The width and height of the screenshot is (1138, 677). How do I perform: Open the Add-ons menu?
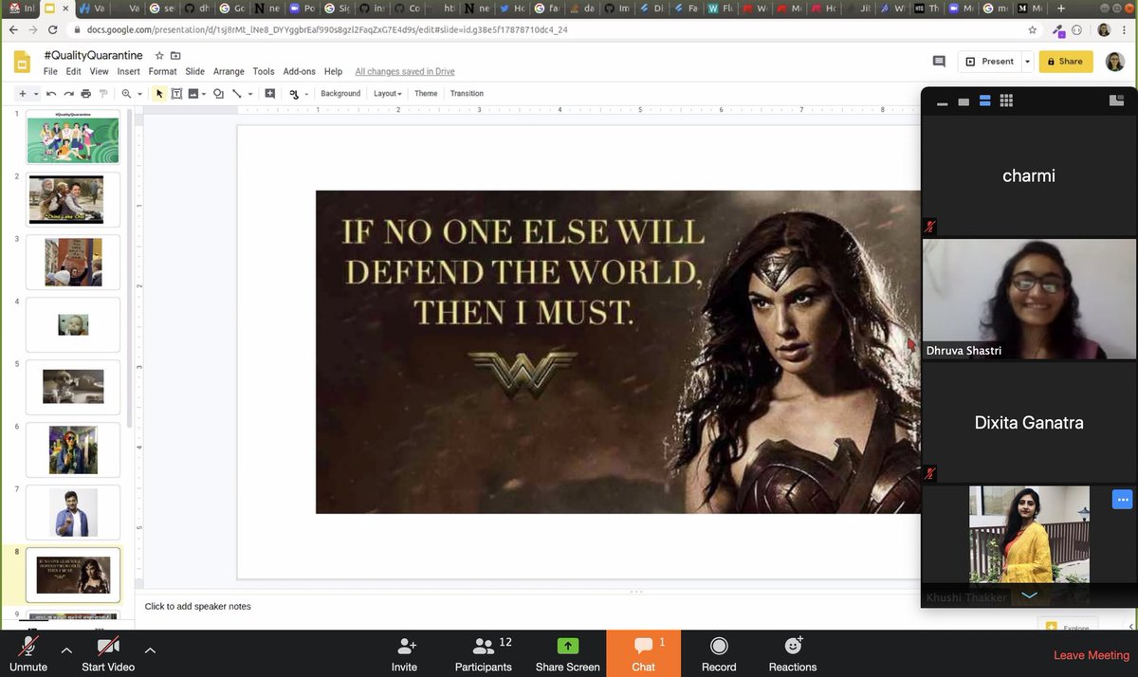299,71
